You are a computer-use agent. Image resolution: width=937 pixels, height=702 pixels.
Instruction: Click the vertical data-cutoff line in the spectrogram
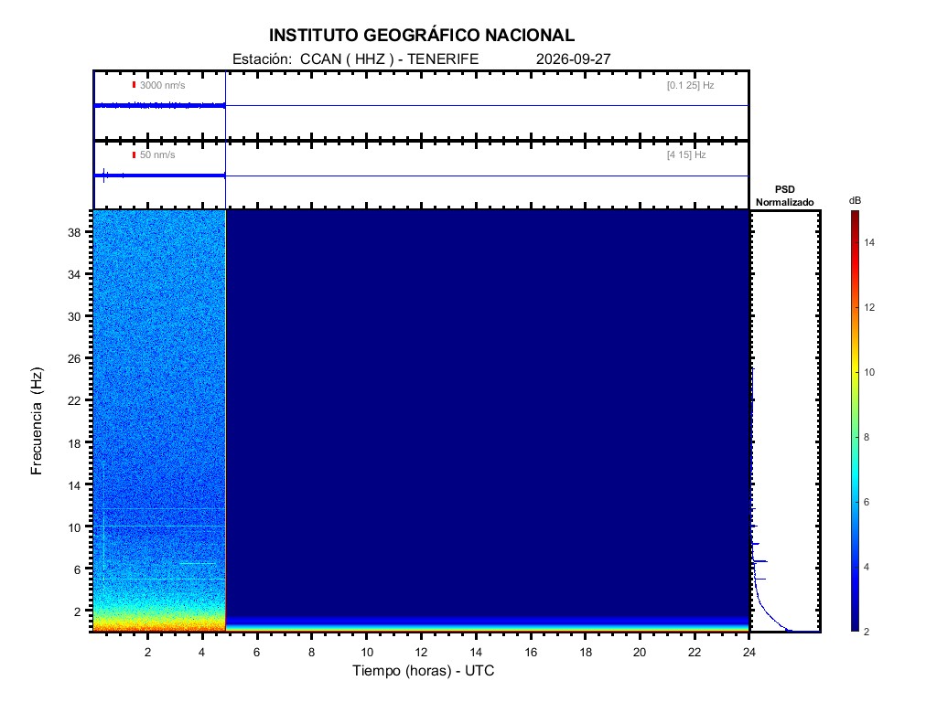coord(225,420)
